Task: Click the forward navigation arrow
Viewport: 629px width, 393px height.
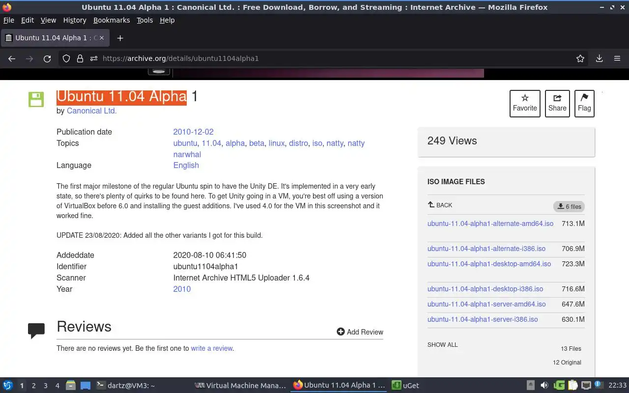Action: [29, 58]
